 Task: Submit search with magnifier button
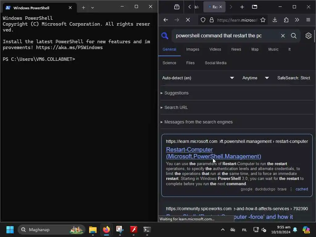coord(294,36)
